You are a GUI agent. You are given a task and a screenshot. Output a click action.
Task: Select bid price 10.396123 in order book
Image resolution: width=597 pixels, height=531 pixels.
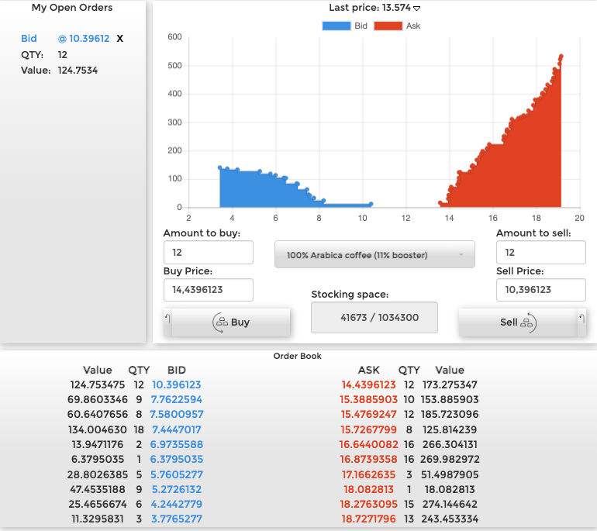[176, 384]
